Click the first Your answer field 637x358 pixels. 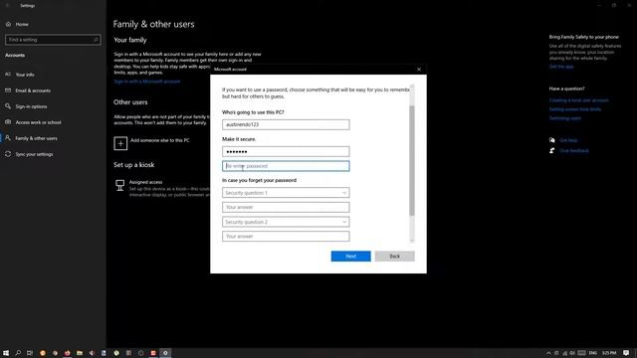coord(286,207)
